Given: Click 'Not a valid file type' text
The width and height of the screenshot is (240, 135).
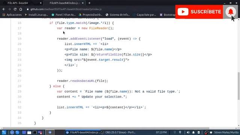Looking at the screenshot, I should [x=154, y=91].
